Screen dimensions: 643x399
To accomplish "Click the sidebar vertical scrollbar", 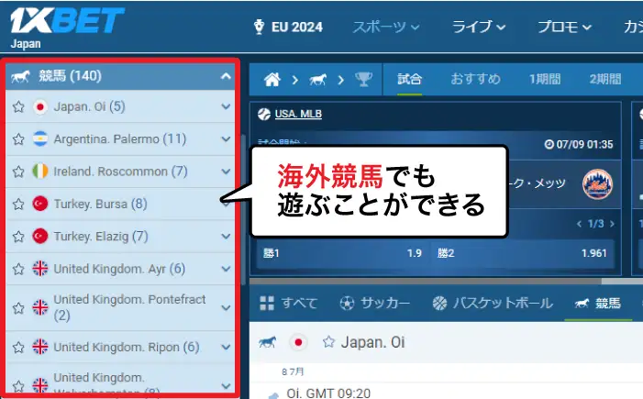I will click(x=244, y=210).
